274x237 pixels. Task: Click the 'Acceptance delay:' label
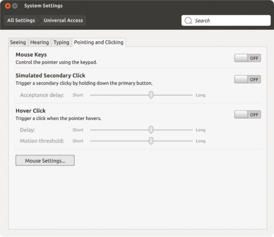[42, 95]
